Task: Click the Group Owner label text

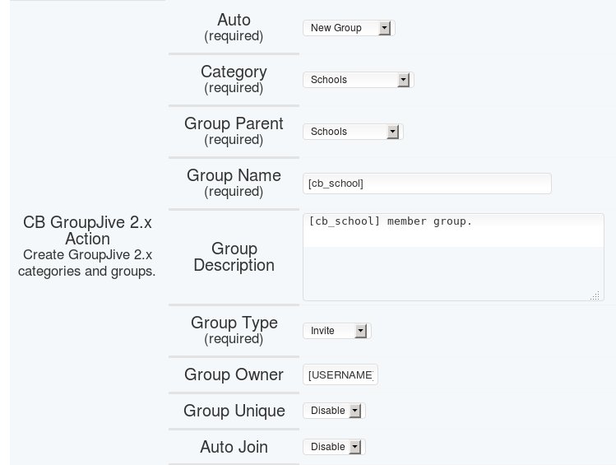Action: (234, 374)
